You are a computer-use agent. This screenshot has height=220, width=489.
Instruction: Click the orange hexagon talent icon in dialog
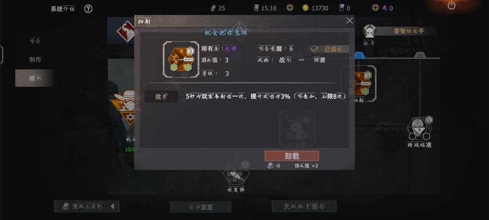click(x=181, y=59)
